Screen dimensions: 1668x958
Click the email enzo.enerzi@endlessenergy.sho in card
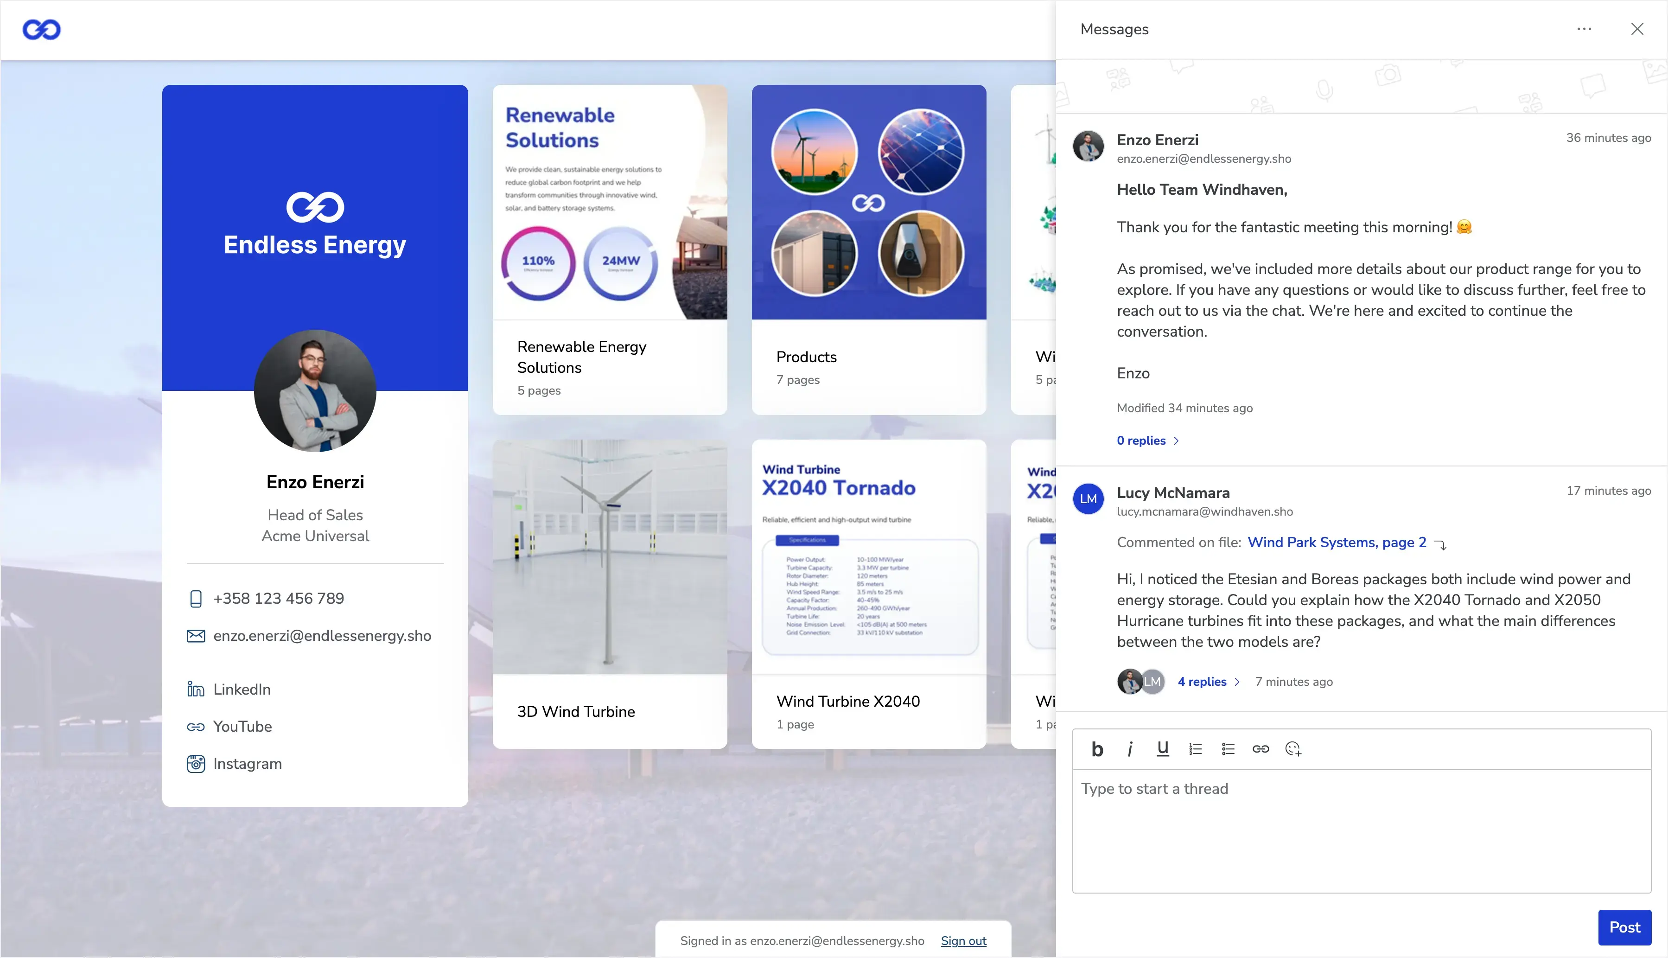322,636
